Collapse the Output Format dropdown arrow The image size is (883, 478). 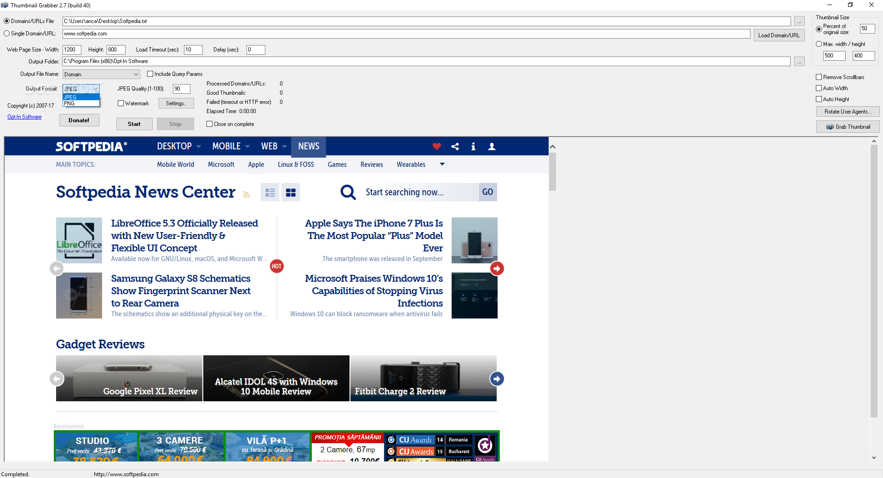95,89
